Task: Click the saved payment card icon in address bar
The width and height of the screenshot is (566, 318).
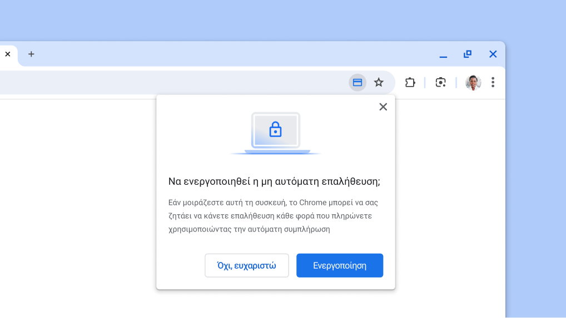Action: (358, 83)
